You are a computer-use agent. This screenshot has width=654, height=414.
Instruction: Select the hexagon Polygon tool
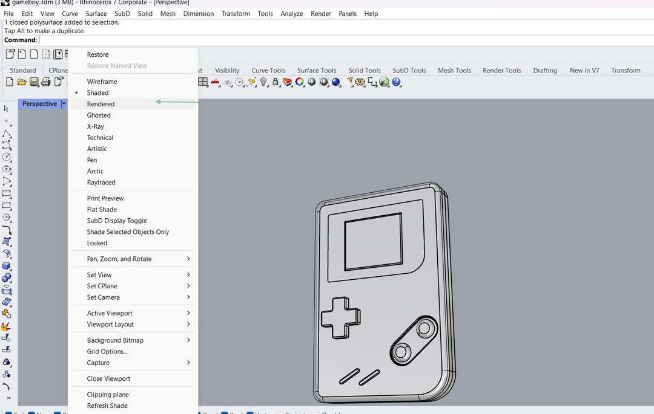click(7, 218)
